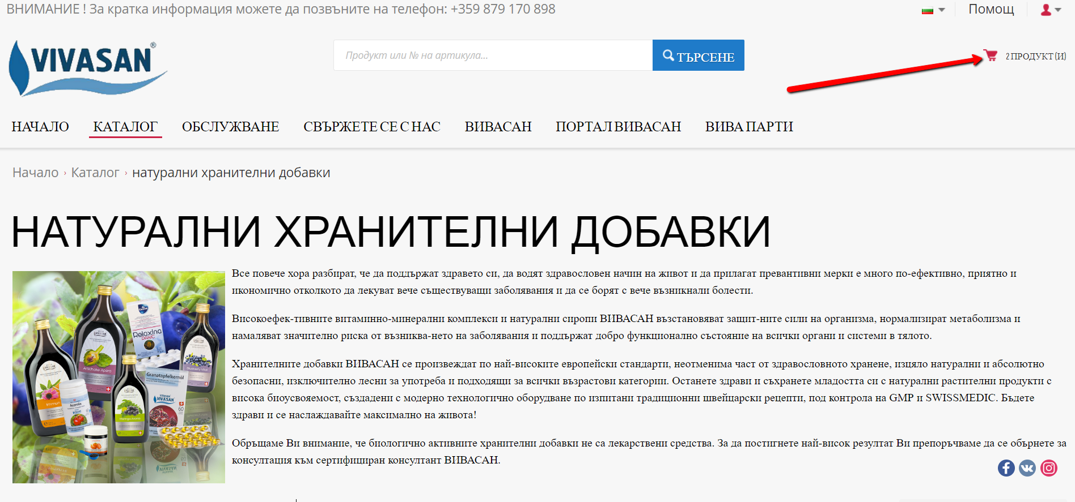This screenshot has height=502, width=1075.
Task: Open the ВИВАСАН menu item
Action: 498,127
